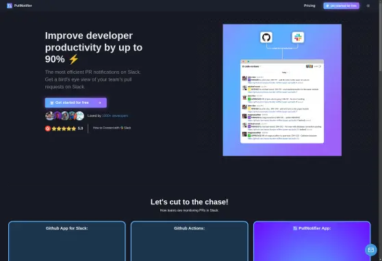Click the arrow on hero Get started button
This screenshot has width=382, height=261.
click(100, 102)
